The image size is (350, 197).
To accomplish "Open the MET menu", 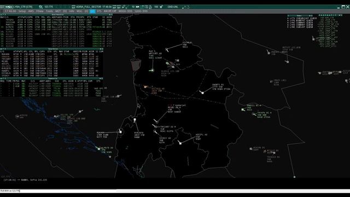I will [x=58, y=11].
